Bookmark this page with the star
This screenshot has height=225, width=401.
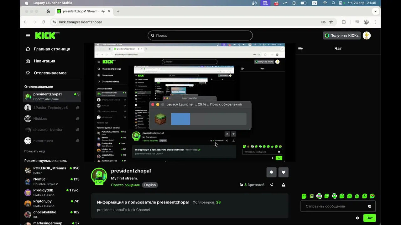click(331, 22)
